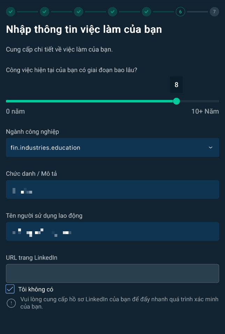Go to step 7 circle
This screenshot has width=225, height=334.
point(214,12)
